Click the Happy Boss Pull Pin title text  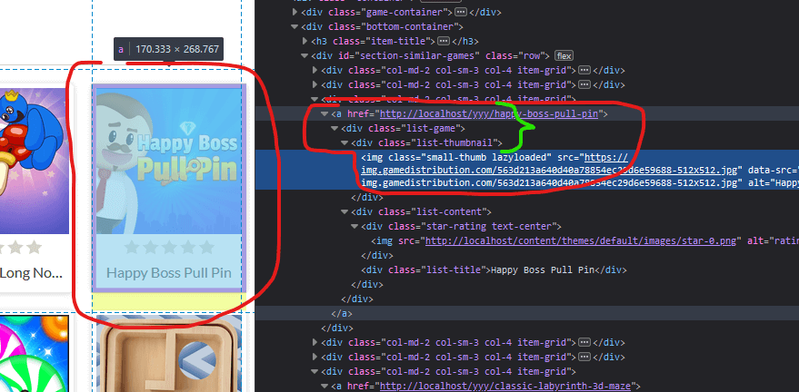click(x=169, y=273)
